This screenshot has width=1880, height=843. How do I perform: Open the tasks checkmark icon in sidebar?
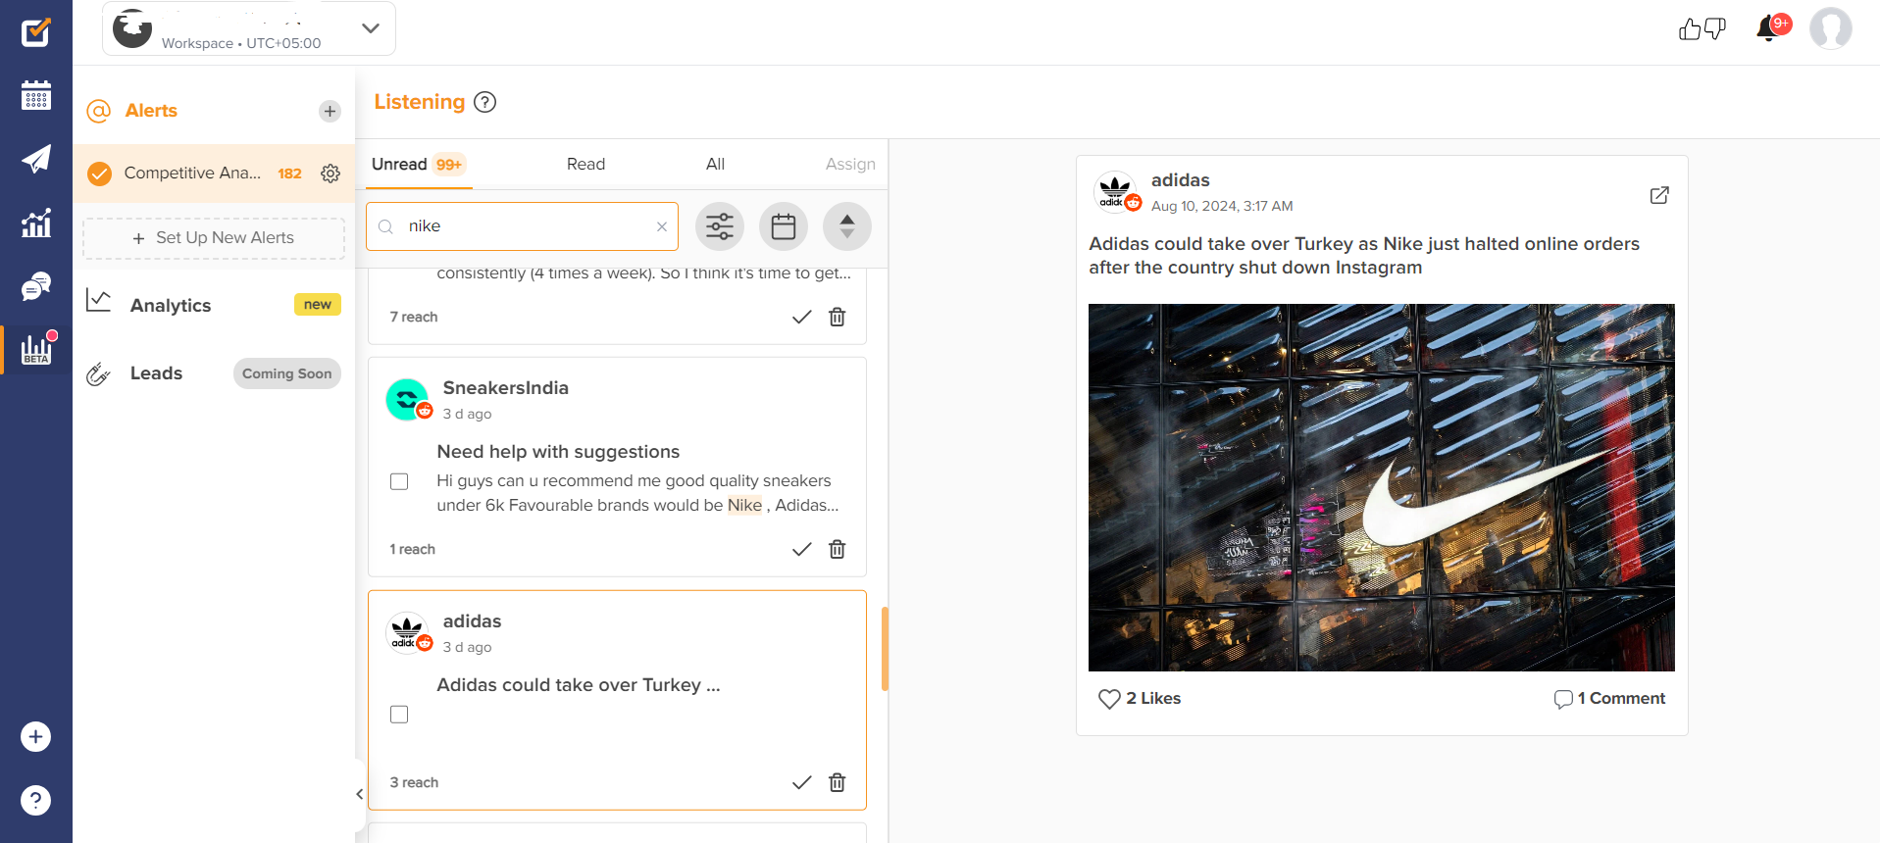click(36, 32)
